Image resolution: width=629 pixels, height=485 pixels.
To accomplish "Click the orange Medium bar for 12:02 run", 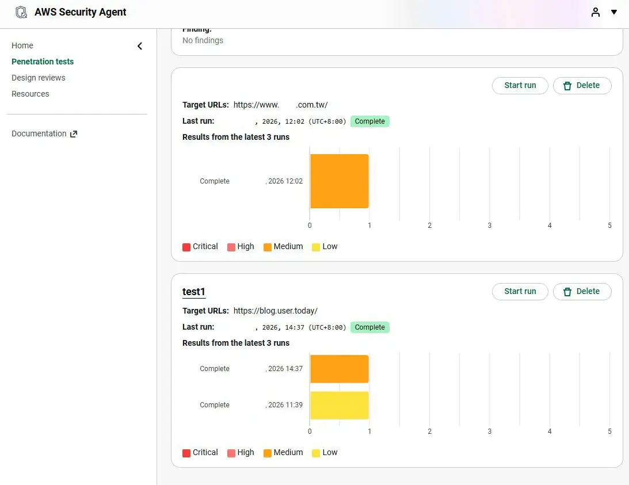I will pos(339,181).
